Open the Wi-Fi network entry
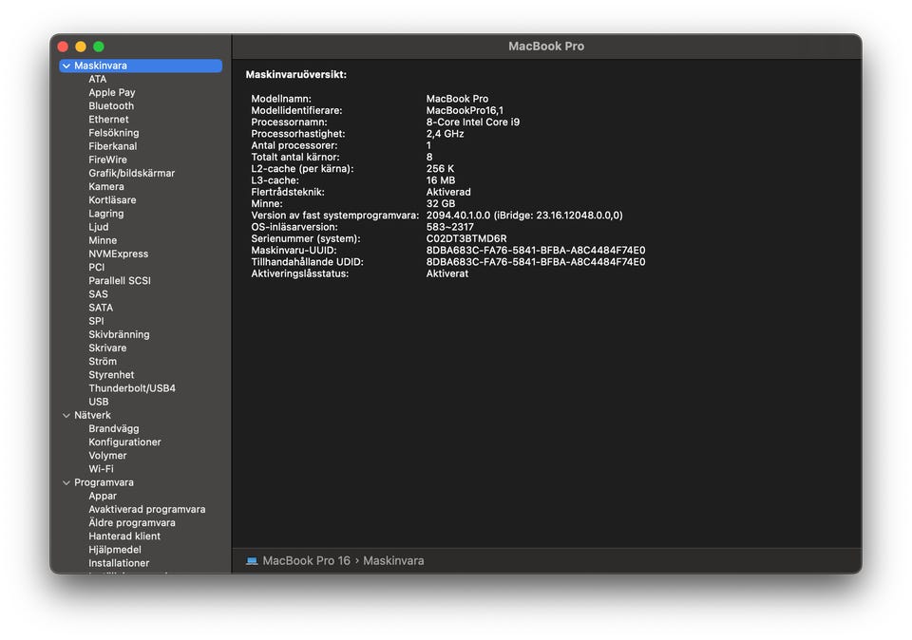Viewport: 912px width, 640px height. pos(101,469)
